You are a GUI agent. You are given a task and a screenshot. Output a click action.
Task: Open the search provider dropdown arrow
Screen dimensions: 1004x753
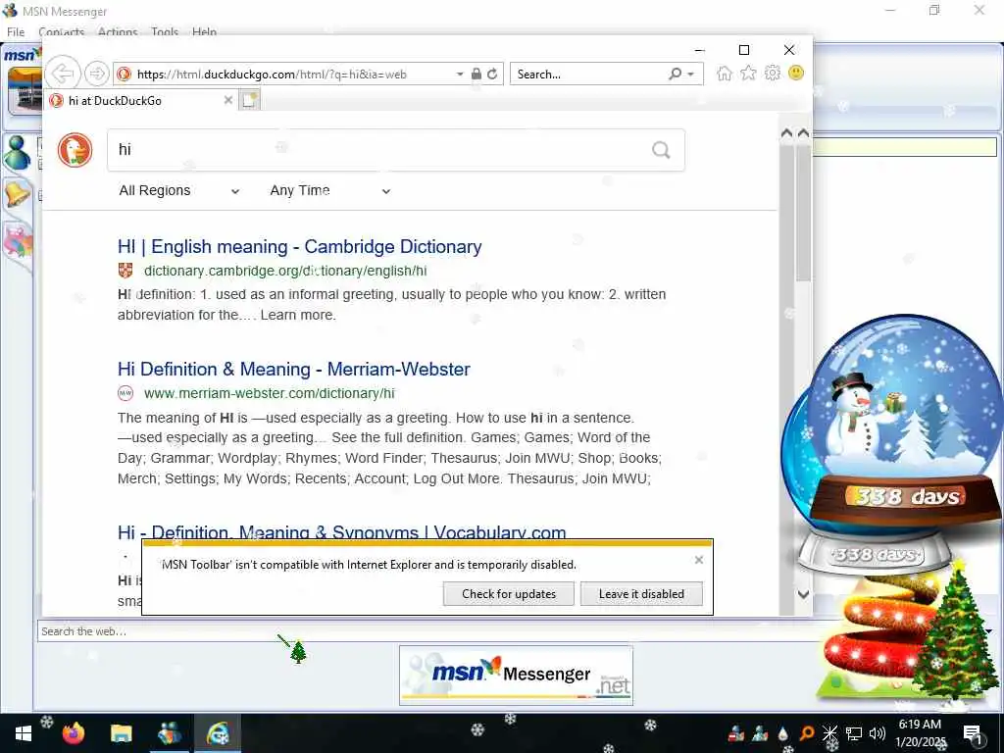click(691, 75)
